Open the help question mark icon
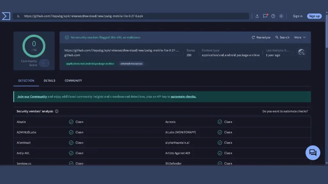The width and height of the screenshot is (328, 184). coord(273,16)
